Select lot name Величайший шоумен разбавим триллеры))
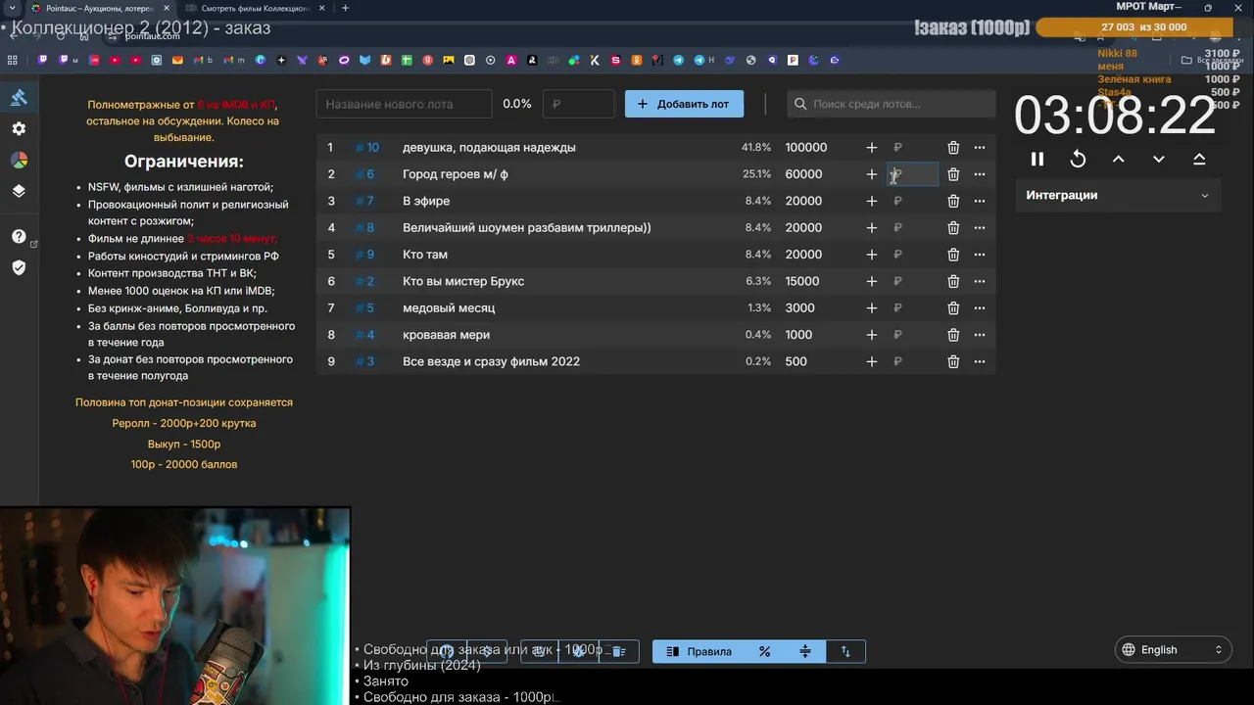Viewport: 1254px width, 705px height. click(527, 227)
